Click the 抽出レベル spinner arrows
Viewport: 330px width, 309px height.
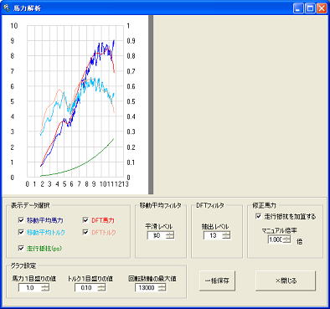click(226, 235)
